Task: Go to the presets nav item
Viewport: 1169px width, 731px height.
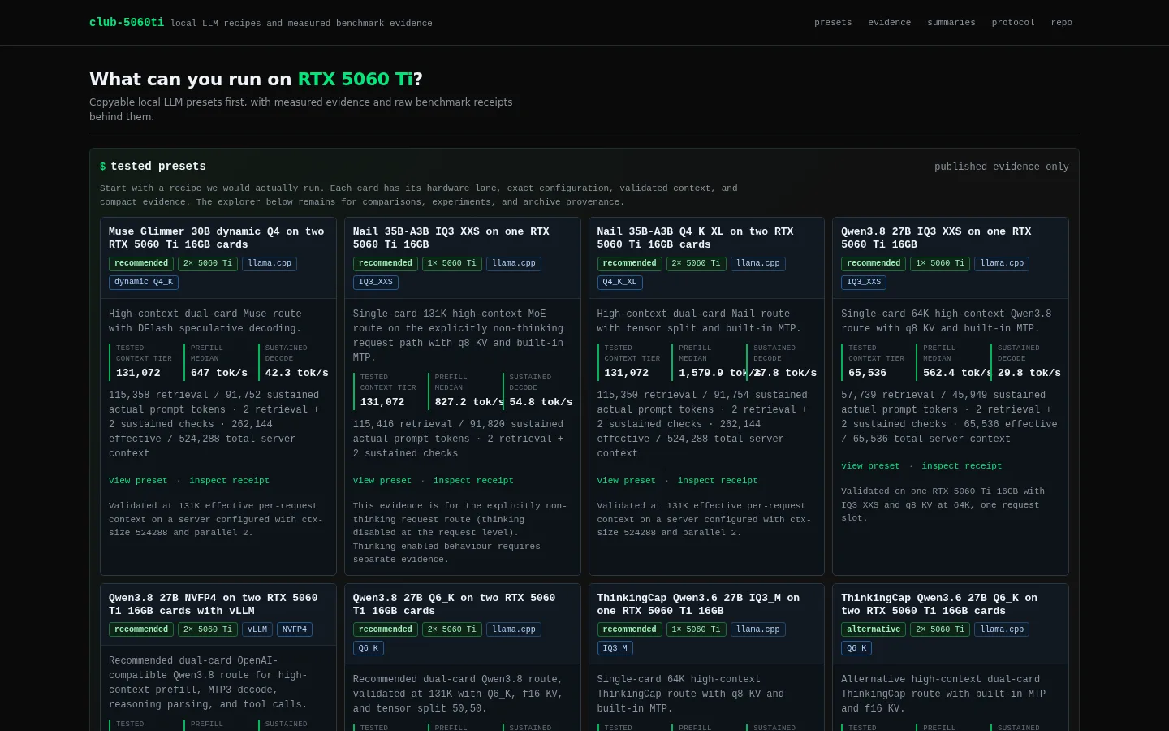Action: click(x=833, y=23)
